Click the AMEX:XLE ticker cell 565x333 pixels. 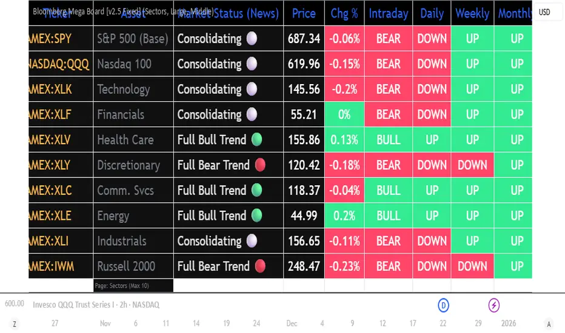click(x=50, y=216)
